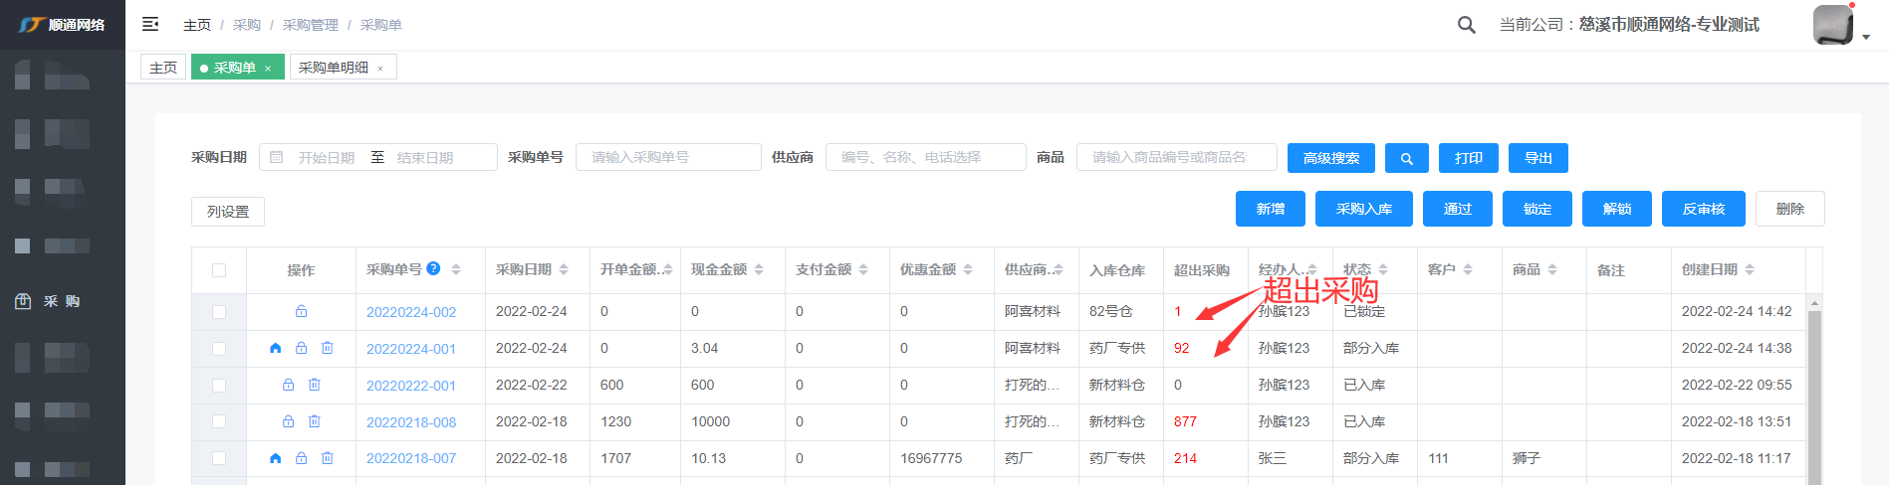
Task: Click the trash icon for order 20220222-001
Action: pyautogui.click(x=314, y=385)
